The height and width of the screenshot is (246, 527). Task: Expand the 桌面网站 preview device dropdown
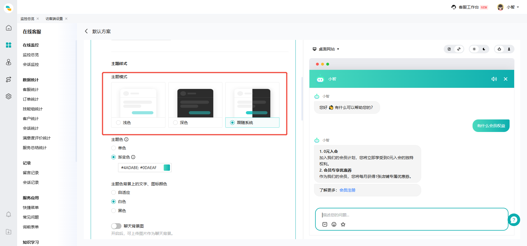pyautogui.click(x=326, y=49)
